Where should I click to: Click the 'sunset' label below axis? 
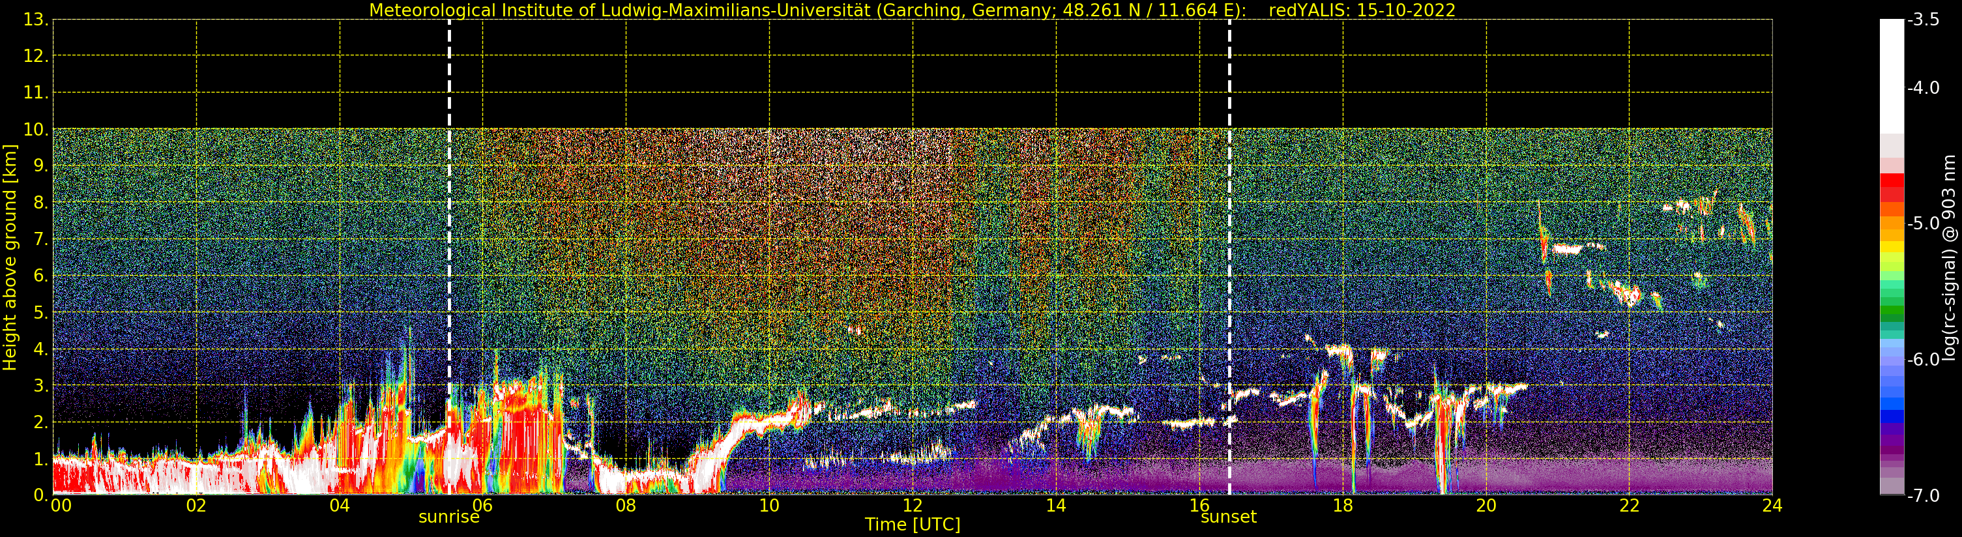click(1229, 517)
